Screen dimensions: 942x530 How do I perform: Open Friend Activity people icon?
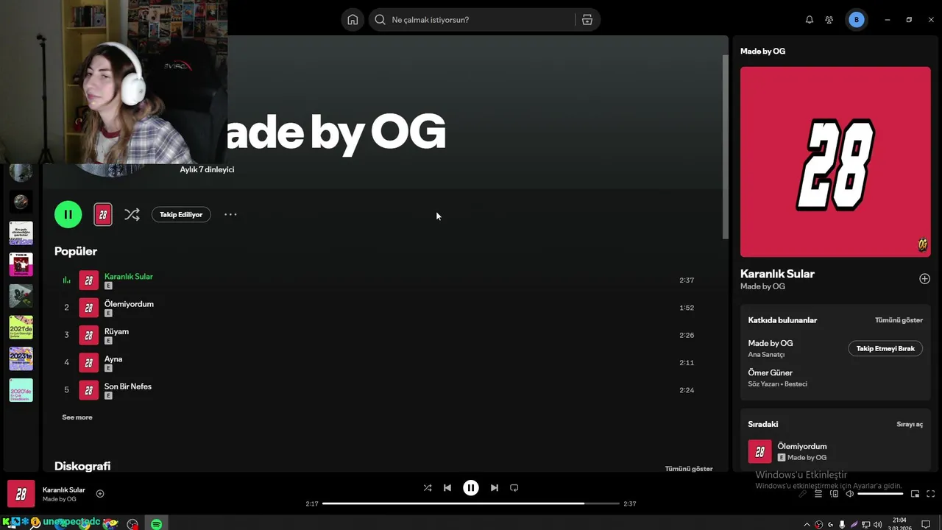coord(829,20)
